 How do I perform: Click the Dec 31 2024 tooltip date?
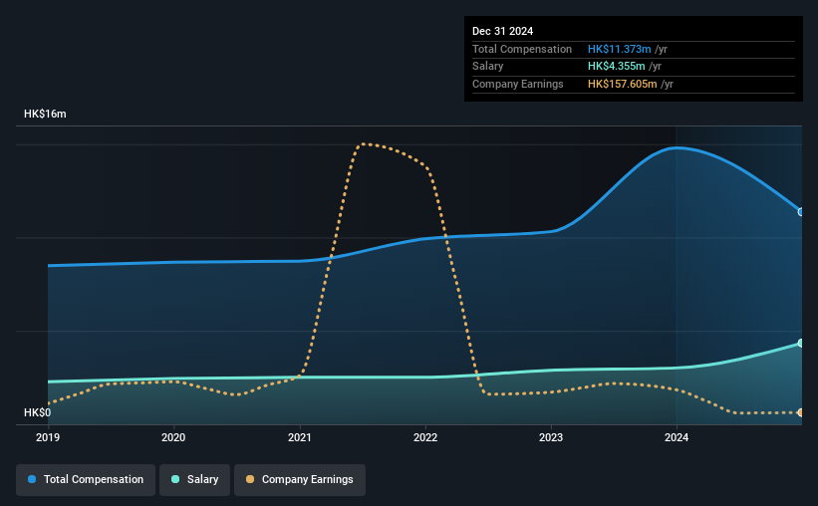coord(502,31)
